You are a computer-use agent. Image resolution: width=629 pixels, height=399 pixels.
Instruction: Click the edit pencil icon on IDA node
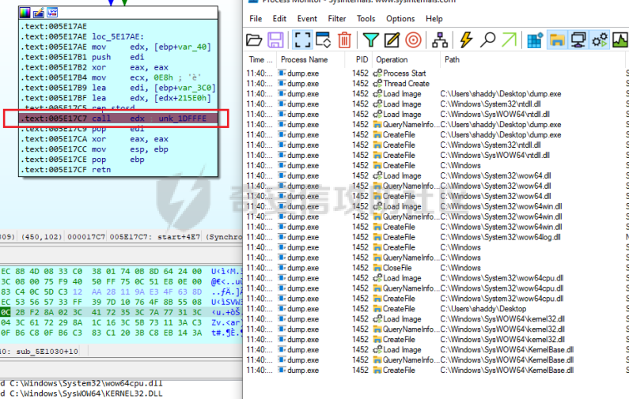(x=39, y=13)
